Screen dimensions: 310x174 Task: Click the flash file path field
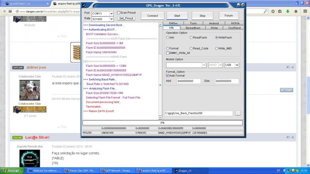(x=198, y=113)
